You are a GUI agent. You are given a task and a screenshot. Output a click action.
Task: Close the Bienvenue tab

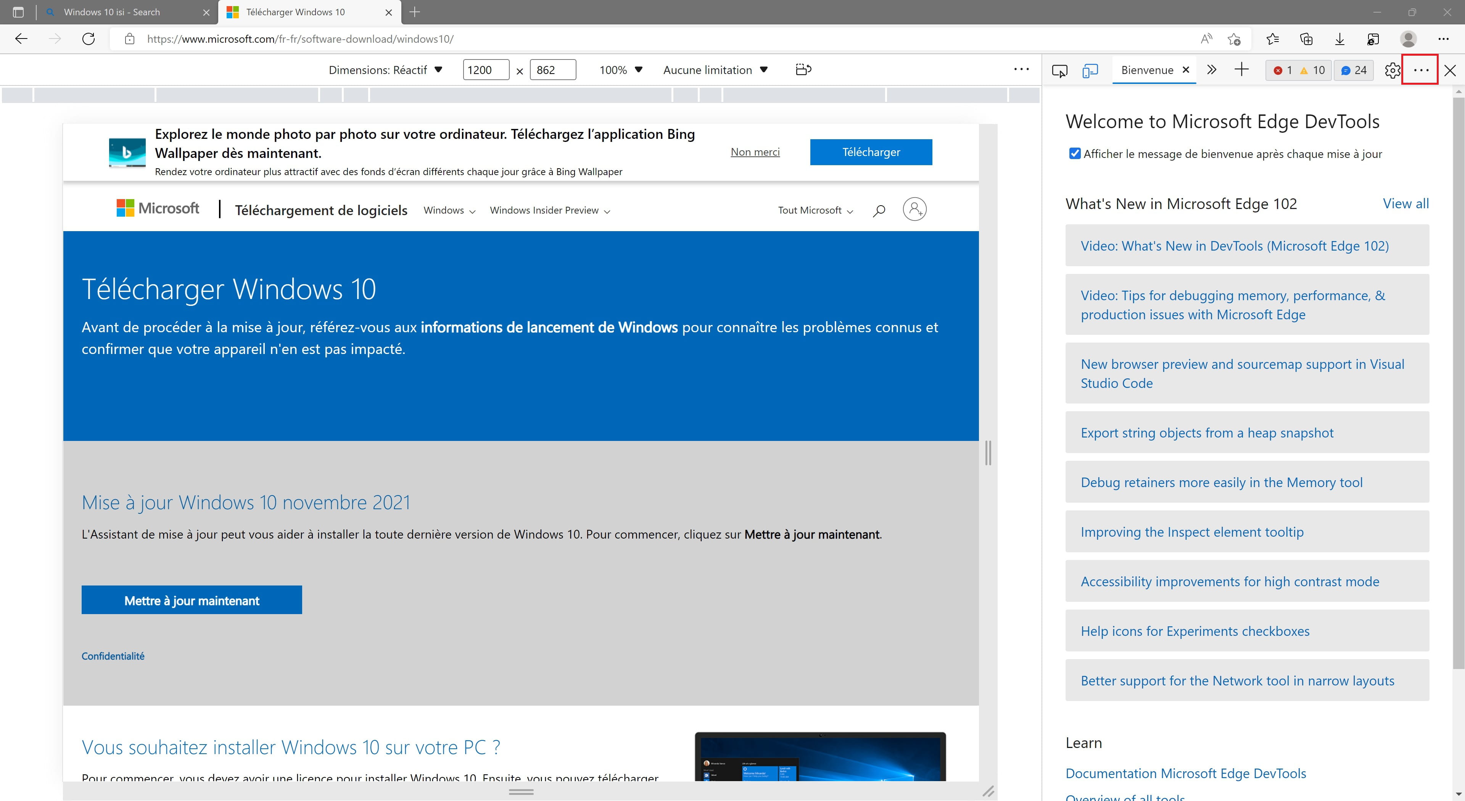[1186, 69]
